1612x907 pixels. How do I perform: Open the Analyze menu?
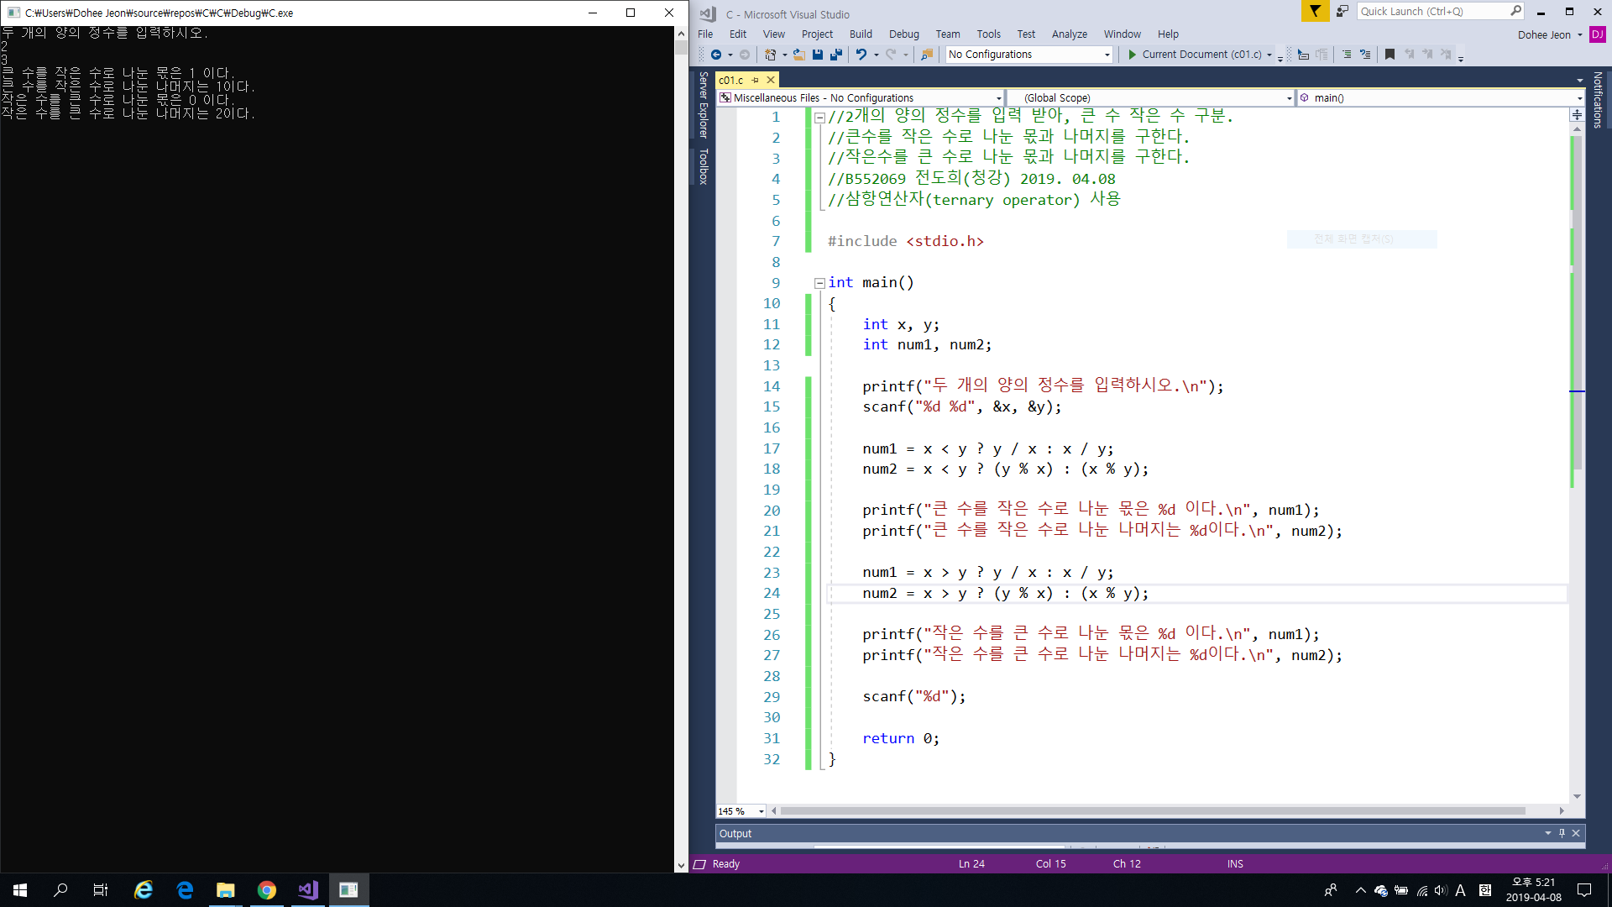pos(1069,34)
